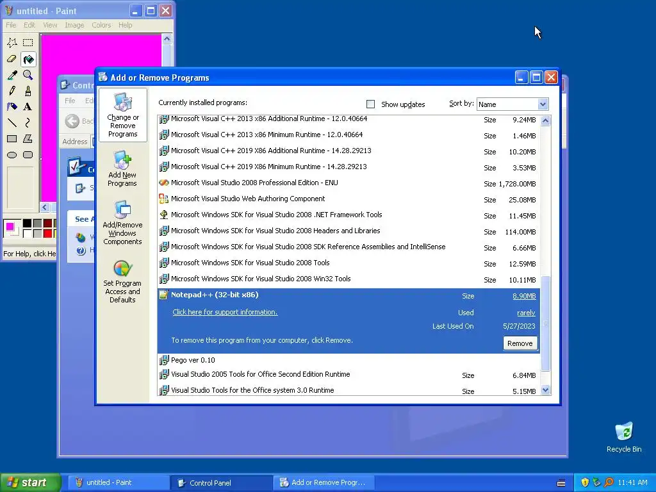656x492 pixels.
Task: Click Microsoft Visual Studio 2008 Professional icon
Action: coord(163,183)
